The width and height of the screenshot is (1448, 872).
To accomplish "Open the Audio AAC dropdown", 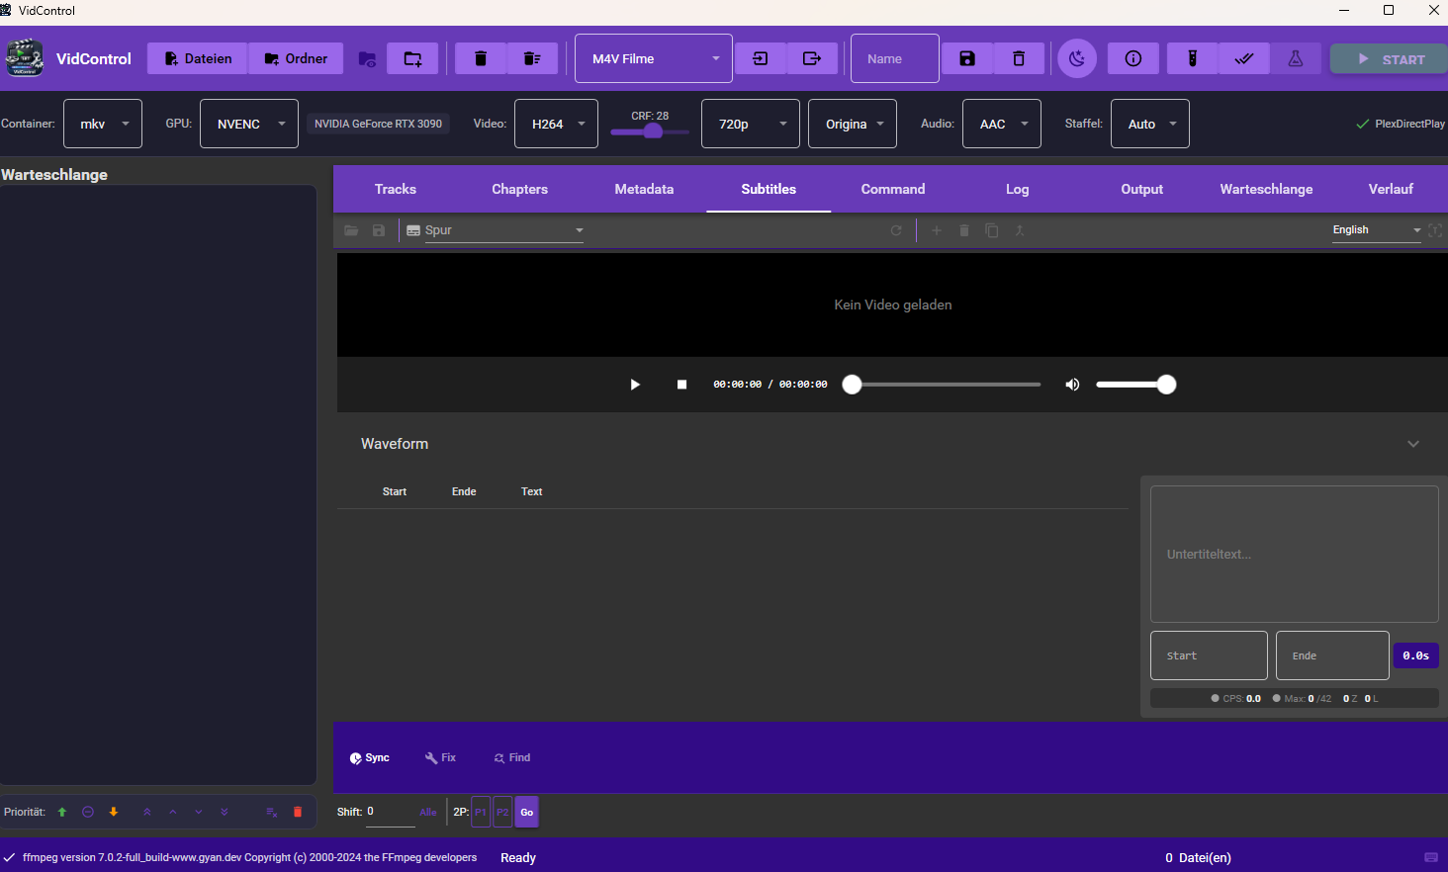I will pos(1002,124).
